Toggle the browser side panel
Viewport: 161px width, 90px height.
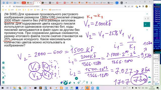pyautogui.click(x=143, y=6)
